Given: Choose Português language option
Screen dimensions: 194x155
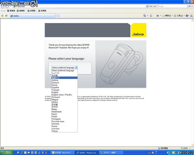Looking at the screenshot, I should coord(65,119).
